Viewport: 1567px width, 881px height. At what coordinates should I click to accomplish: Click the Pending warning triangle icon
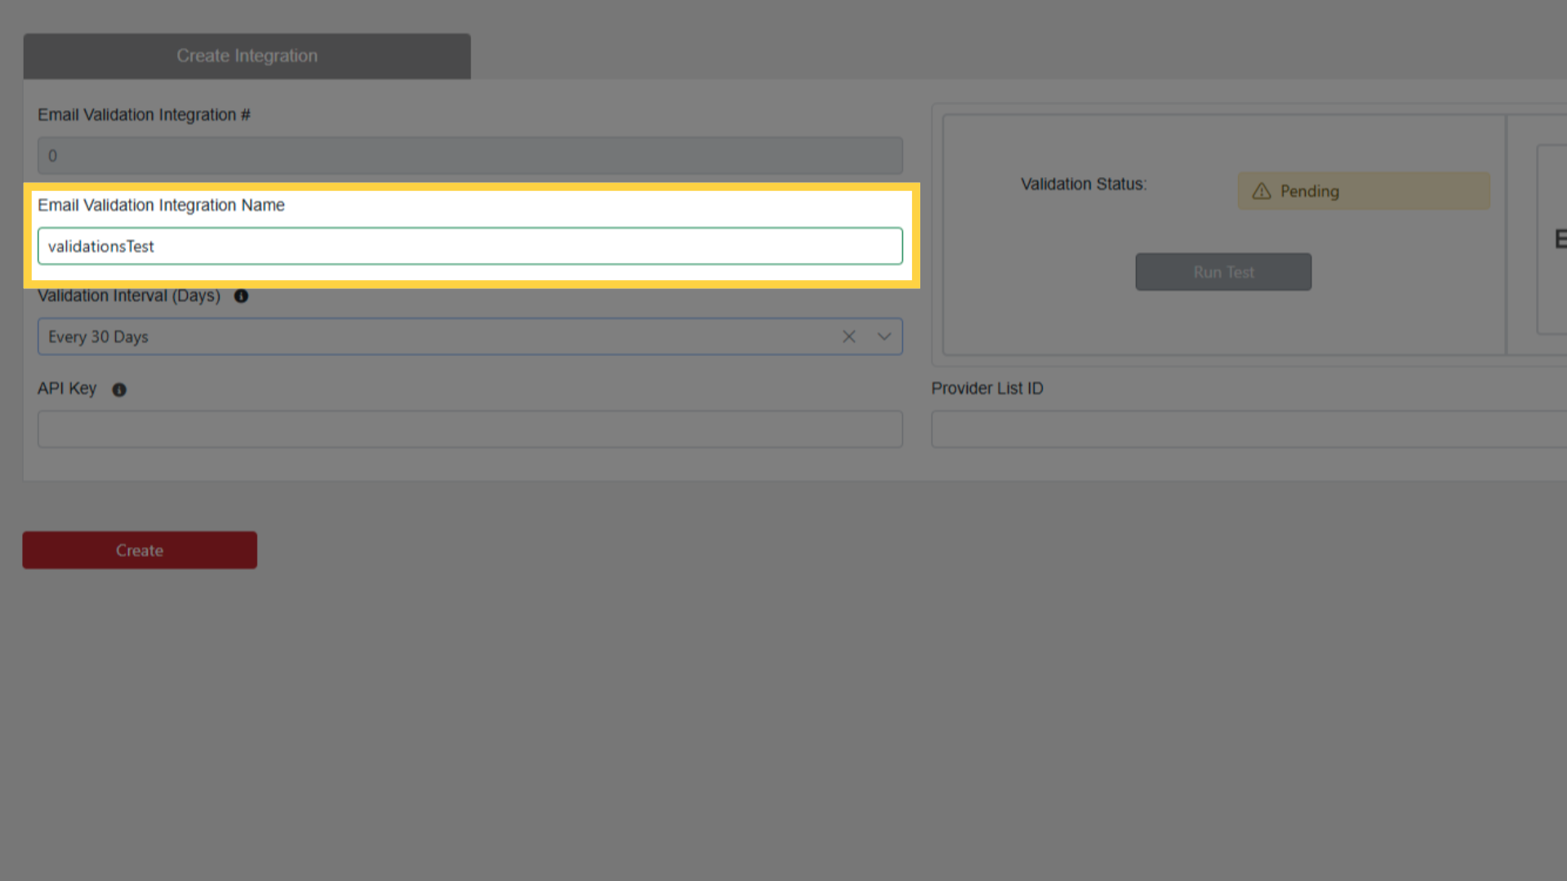click(x=1262, y=191)
